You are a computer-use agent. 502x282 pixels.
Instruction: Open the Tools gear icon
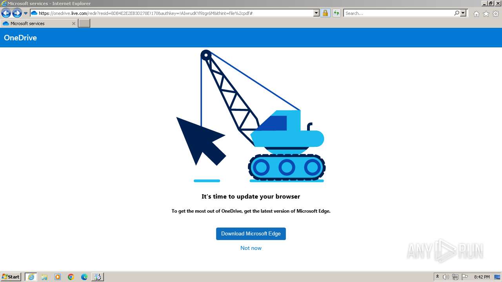496,14
